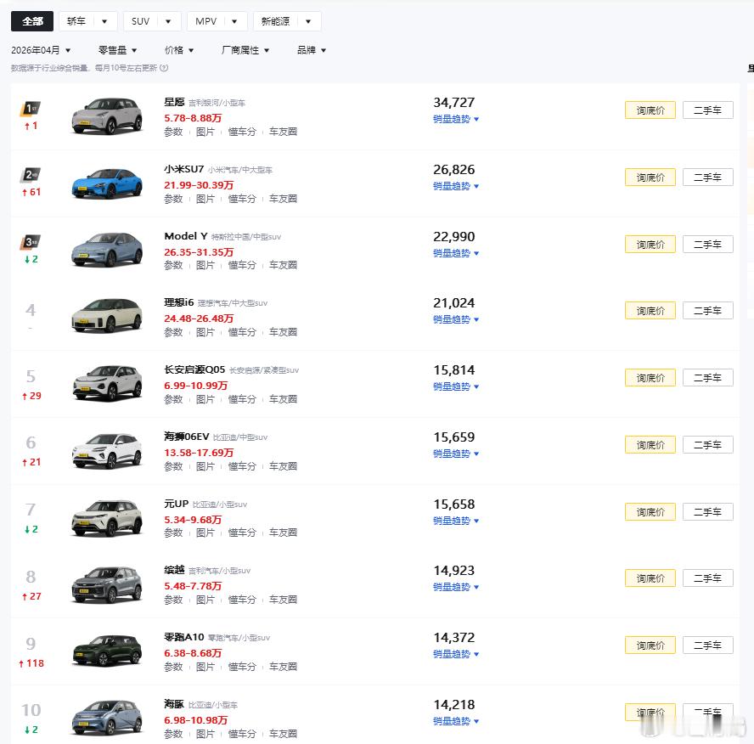The image size is (754, 744).
Task: Open the 海豚 car thumbnail
Action: coord(107,718)
